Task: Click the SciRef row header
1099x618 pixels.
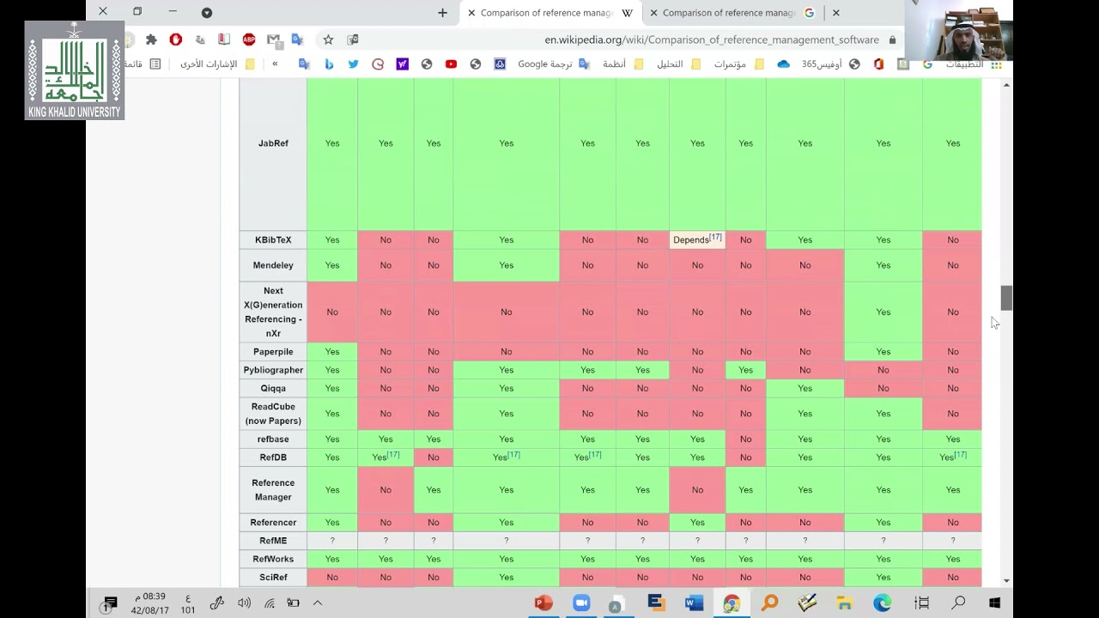Action: pyautogui.click(x=273, y=578)
